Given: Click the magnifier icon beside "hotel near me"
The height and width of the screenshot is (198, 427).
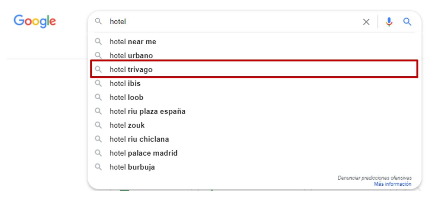Looking at the screenshot, I should coord(99,42).
